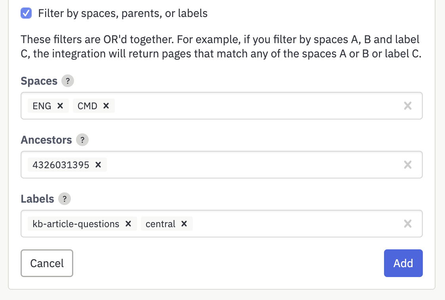The image size is (445, 300).
Task: Clear all values in Labels field
Action: pyautogui.click(x=407, y=224)
